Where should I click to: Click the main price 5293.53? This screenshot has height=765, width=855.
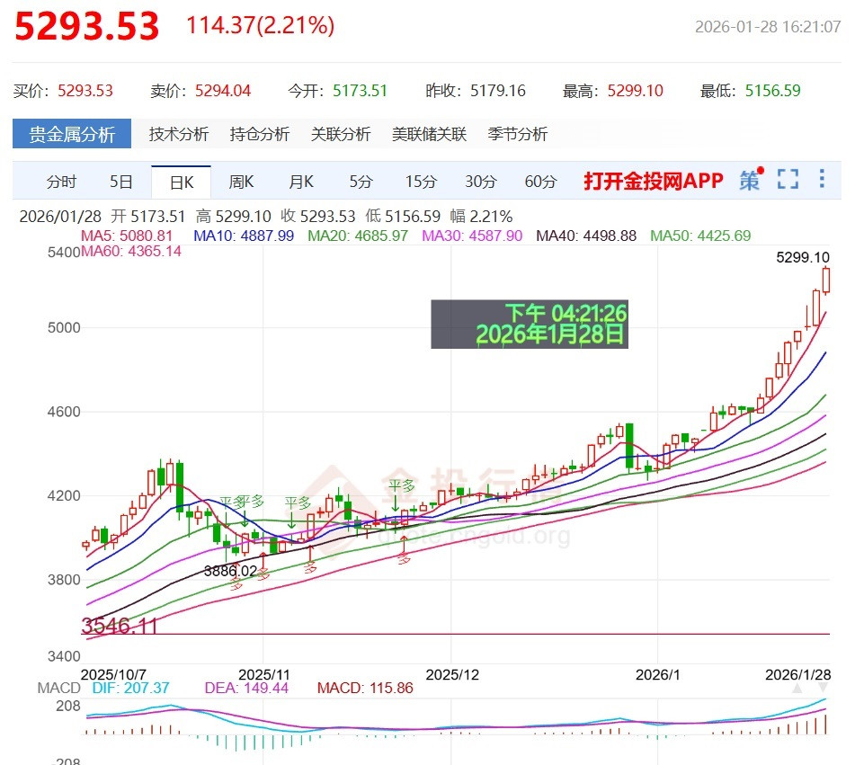tap(86, 26)
